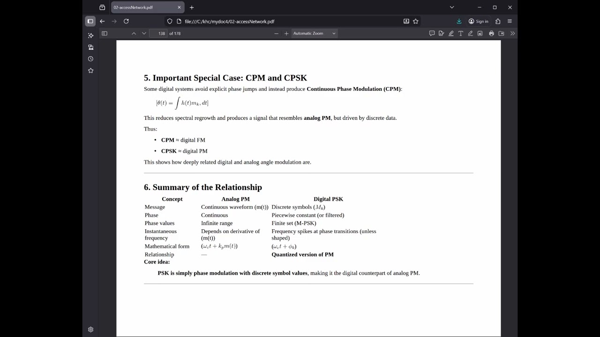This screenshot has width=600, height=337.
Task: Print the PDF document
Action: pyautogui.click(x=491, y=33)
